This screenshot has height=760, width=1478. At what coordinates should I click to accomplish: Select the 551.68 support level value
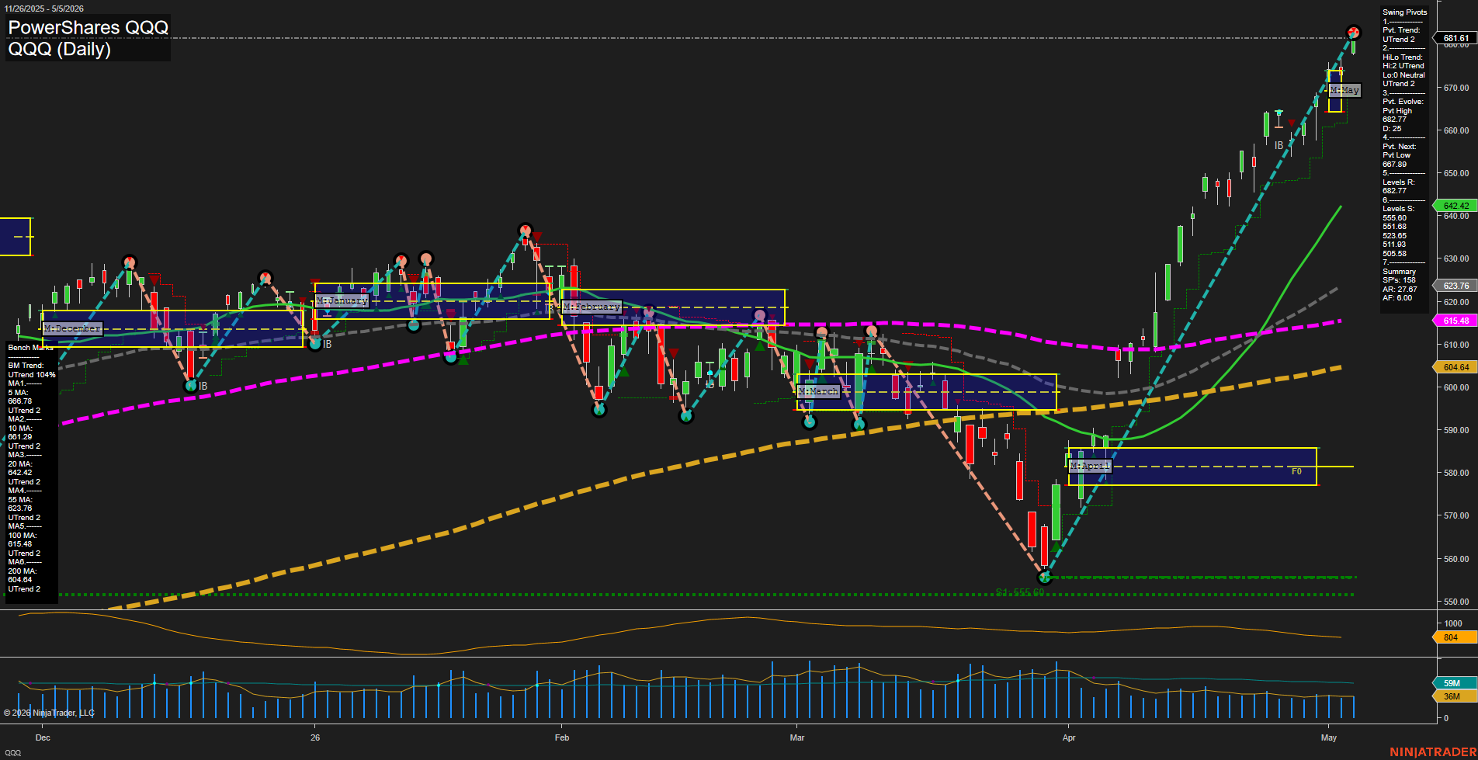coord(1394,227)
